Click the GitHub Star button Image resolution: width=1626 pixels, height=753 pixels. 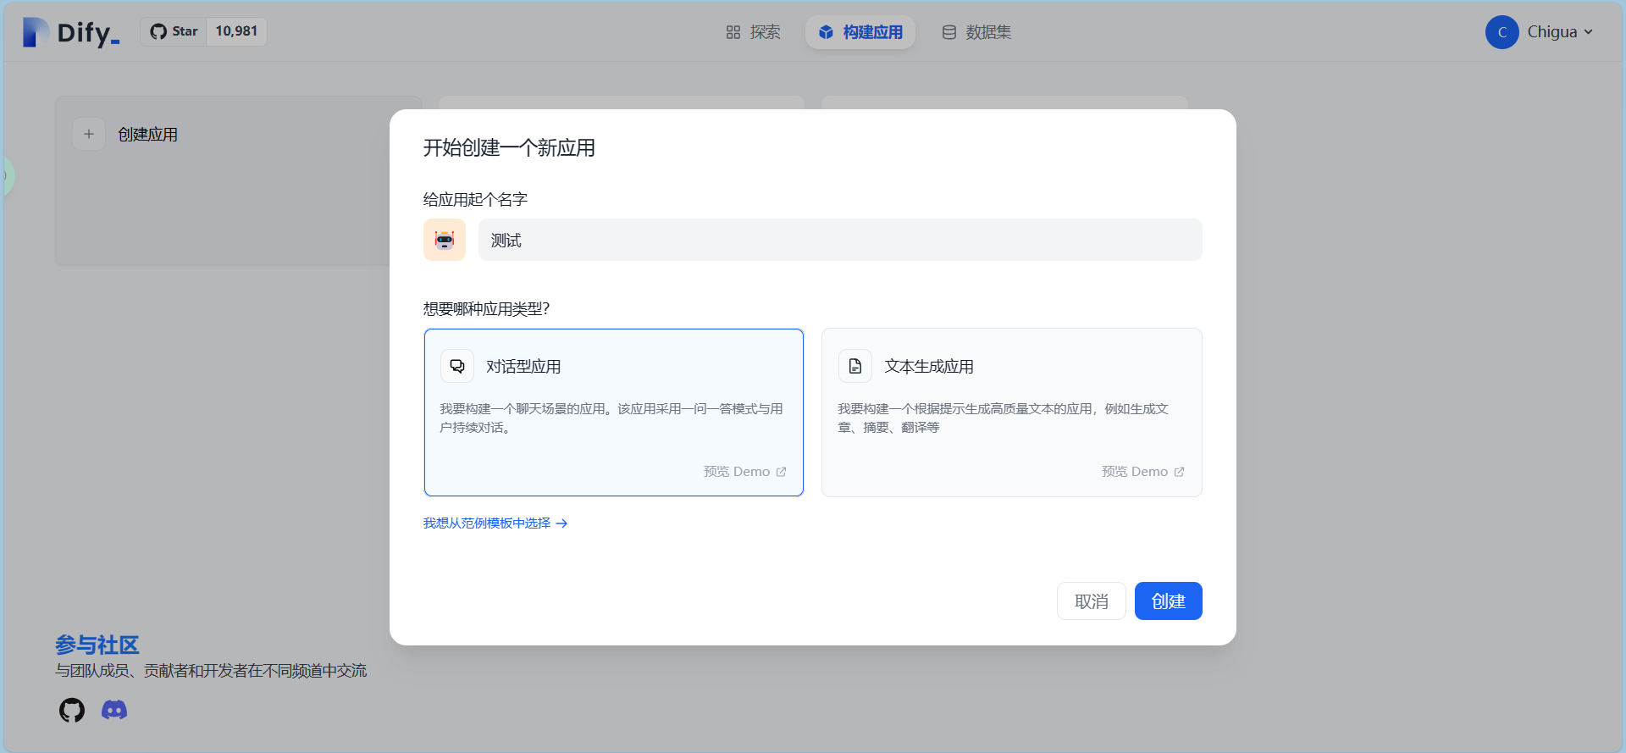(174, 31)
